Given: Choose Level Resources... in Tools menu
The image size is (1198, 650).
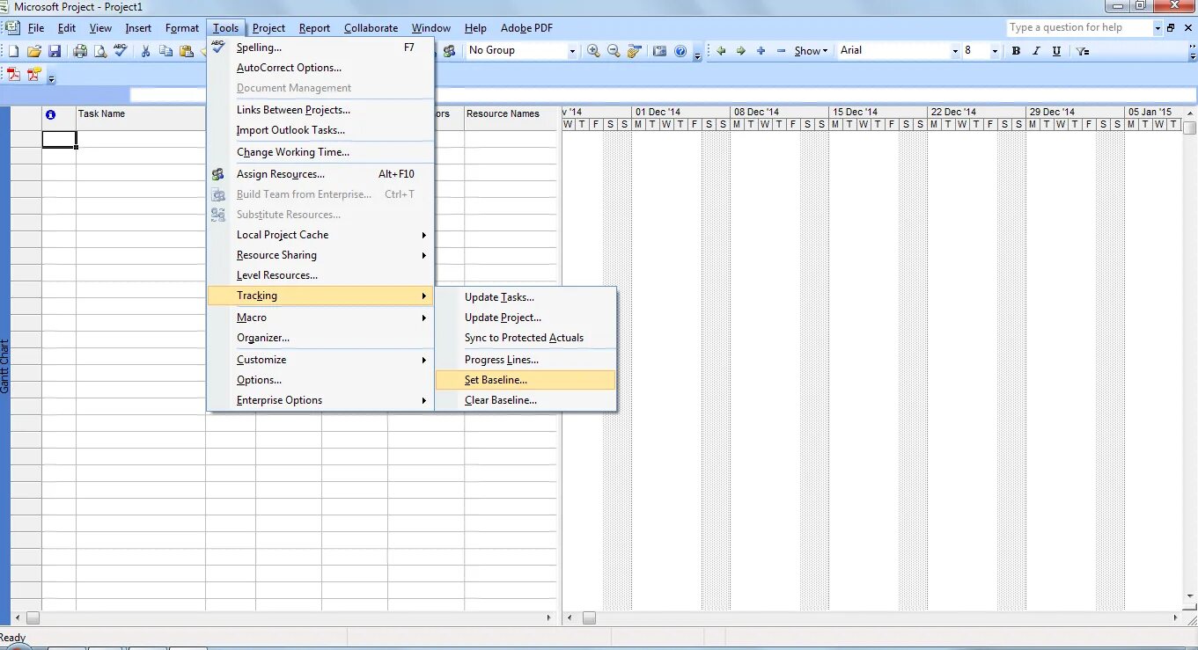Looking at the screenshot, I should pos(321,275).
